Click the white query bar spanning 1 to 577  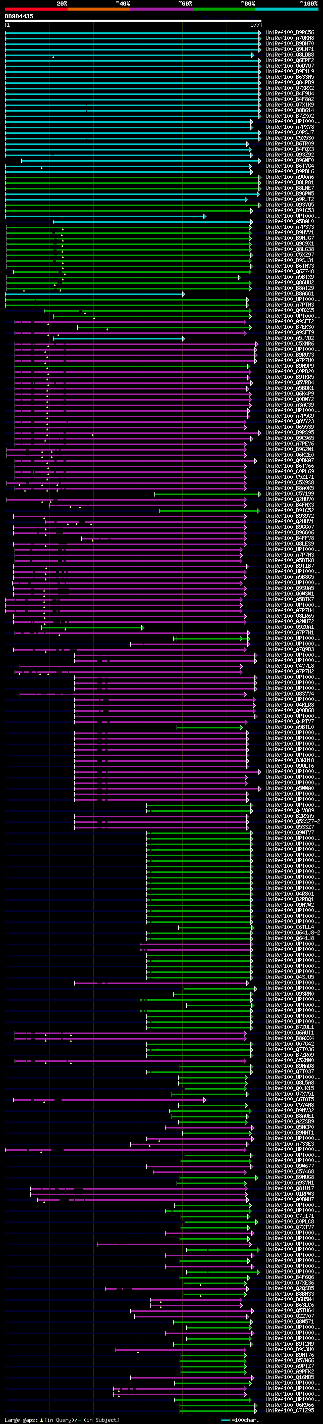point(133,20)
